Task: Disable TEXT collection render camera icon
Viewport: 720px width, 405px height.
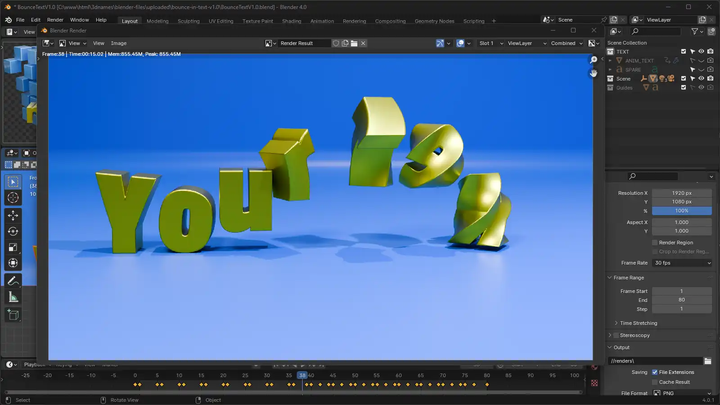Action: pos(710,51)
